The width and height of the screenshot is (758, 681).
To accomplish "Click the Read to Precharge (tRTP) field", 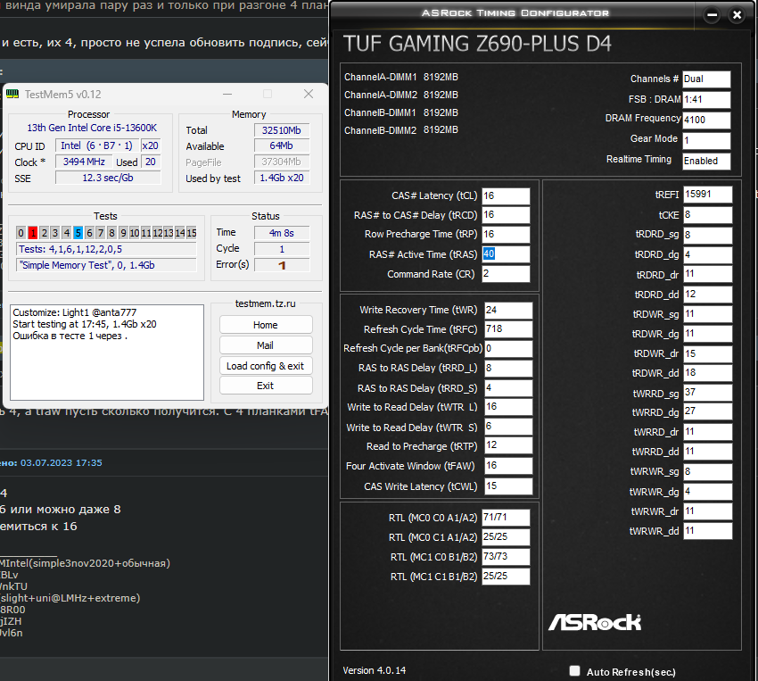I will click(x=508, y=445).
